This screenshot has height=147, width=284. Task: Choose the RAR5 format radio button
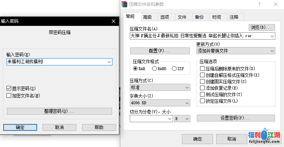pos(155,69)
